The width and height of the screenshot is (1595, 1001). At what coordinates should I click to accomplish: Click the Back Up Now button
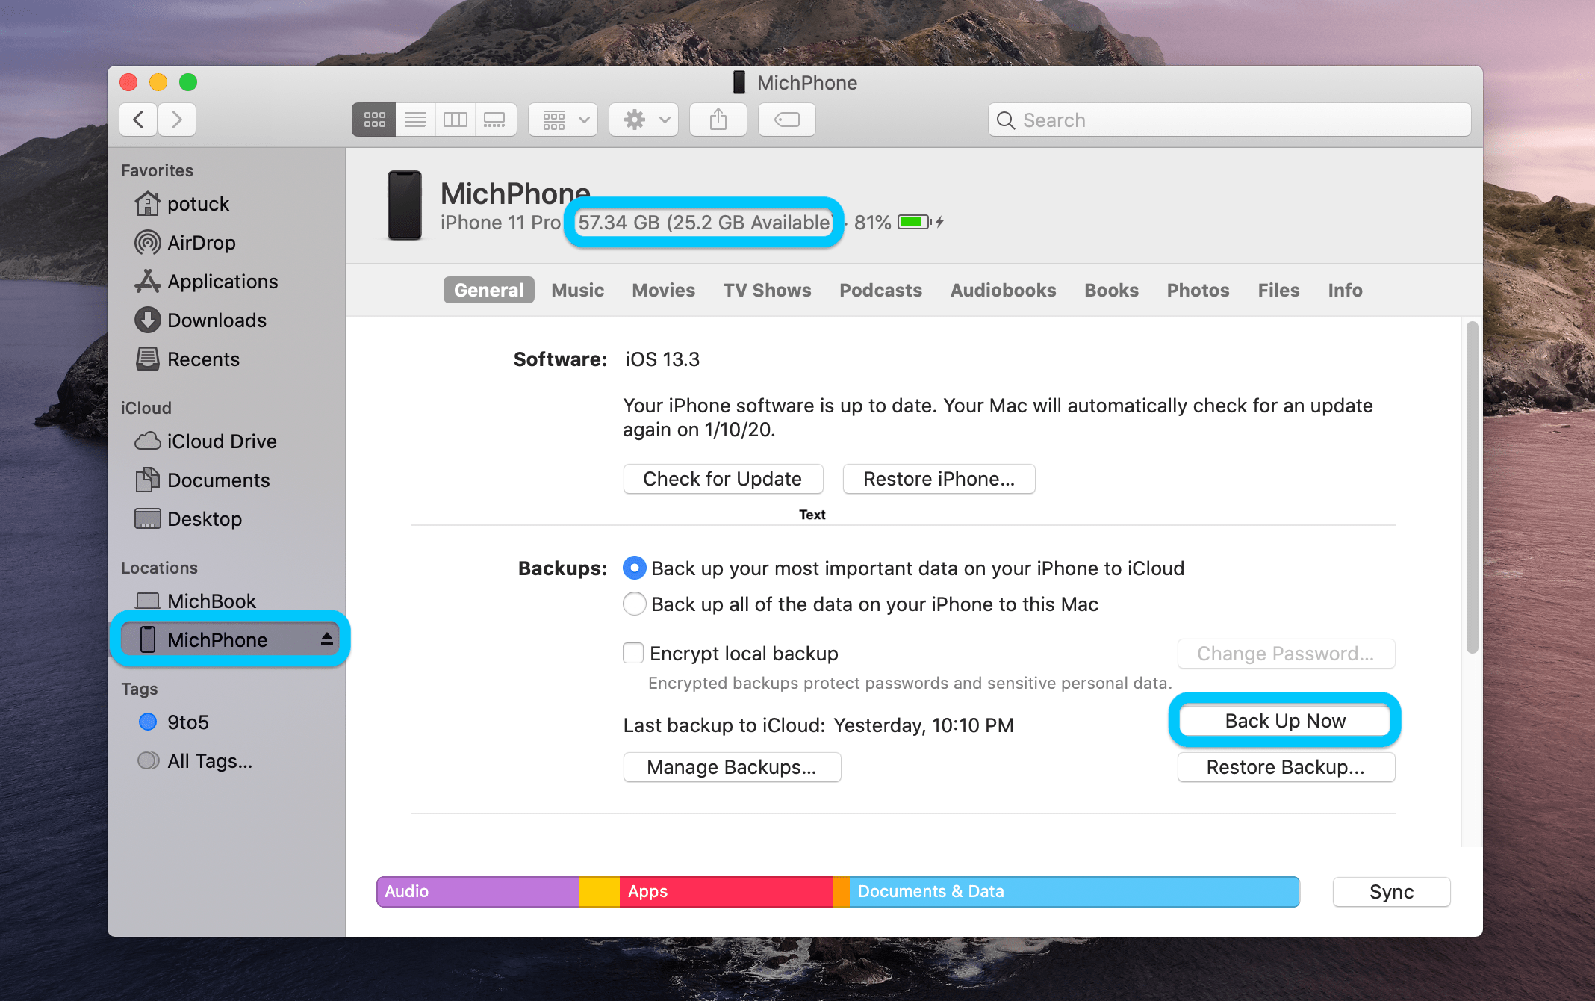pos(1283,719)
